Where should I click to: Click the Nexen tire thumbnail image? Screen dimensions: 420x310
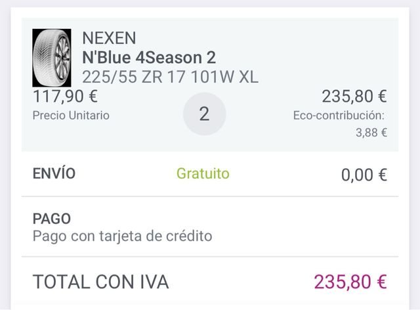[51, 58]
